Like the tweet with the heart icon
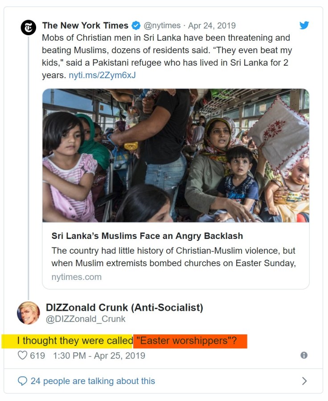The image size is (328, 401). click(22, 355)
